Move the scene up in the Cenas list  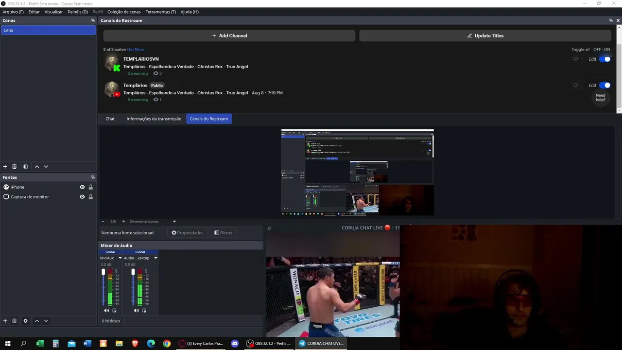coord(37,167)
